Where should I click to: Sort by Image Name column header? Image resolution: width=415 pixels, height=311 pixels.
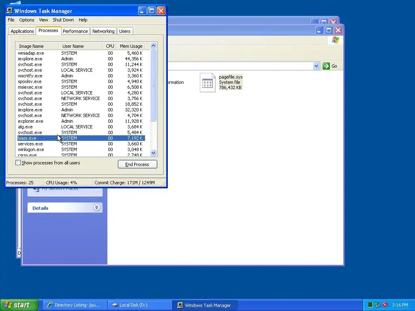[37, 46]
